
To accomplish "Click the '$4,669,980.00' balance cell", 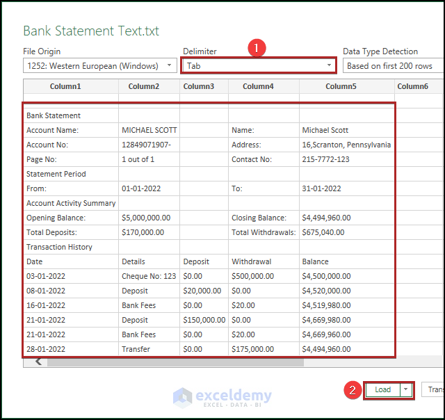I will pyautogui.click(x=346, y=320).
